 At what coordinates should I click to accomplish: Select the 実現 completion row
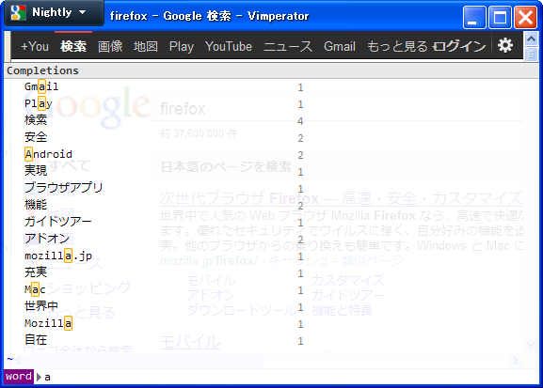tap(271, 171)
